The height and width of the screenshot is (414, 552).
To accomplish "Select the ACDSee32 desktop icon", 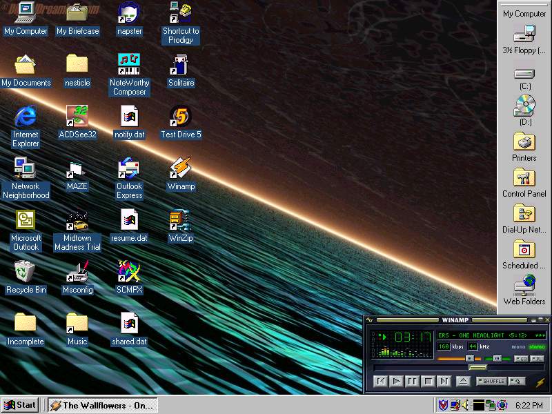I will pos(77,117).
